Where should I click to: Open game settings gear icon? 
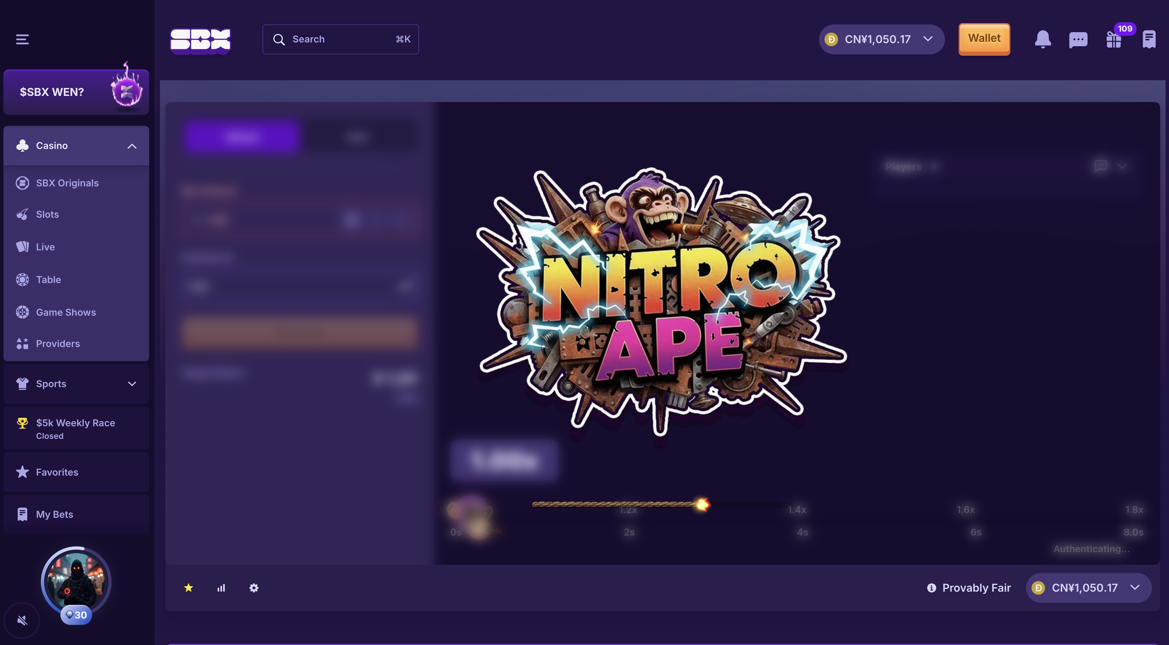[x=254, y=588]
